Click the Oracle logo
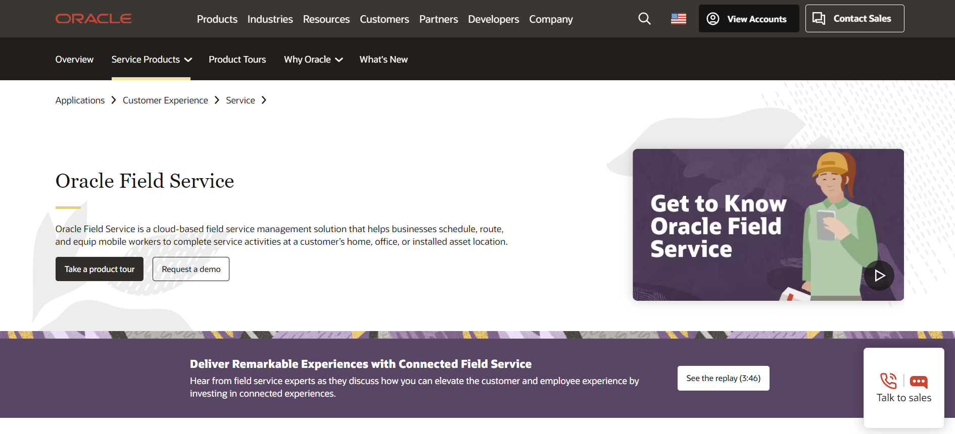The height and width of the screenshot is (434, 955). (x=93, y=19)
